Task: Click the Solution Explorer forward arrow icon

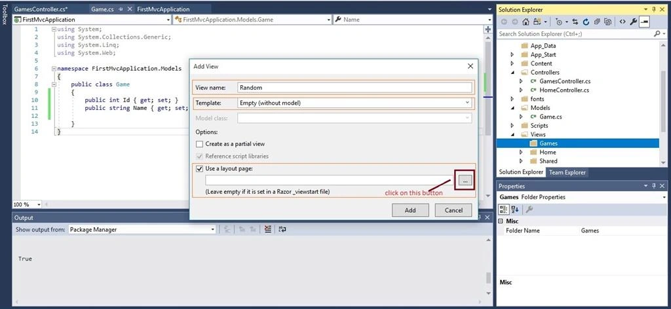Action: click(515, 22)
